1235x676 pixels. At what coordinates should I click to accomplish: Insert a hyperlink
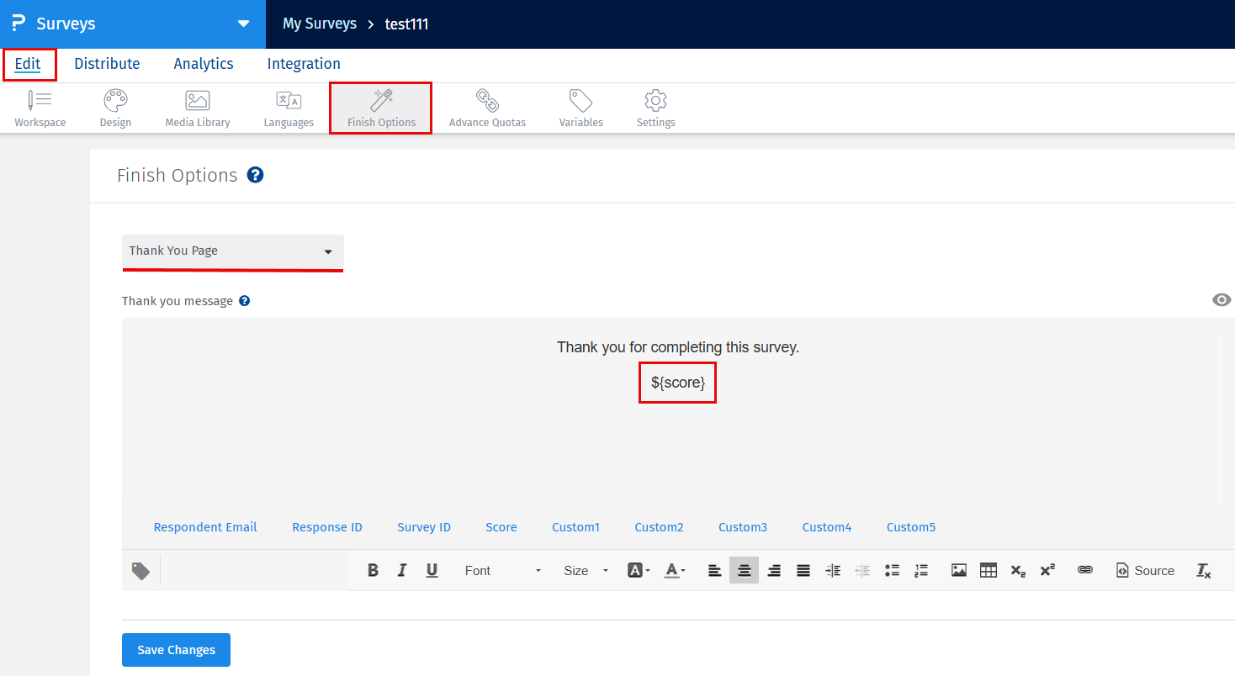point(1085,570)
